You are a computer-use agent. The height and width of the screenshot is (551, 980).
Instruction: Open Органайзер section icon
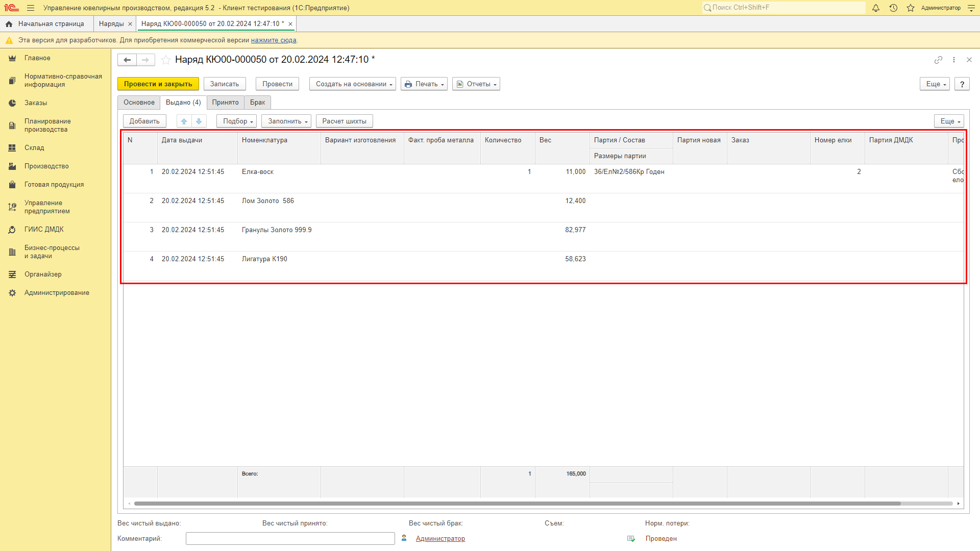coord(12,274)
